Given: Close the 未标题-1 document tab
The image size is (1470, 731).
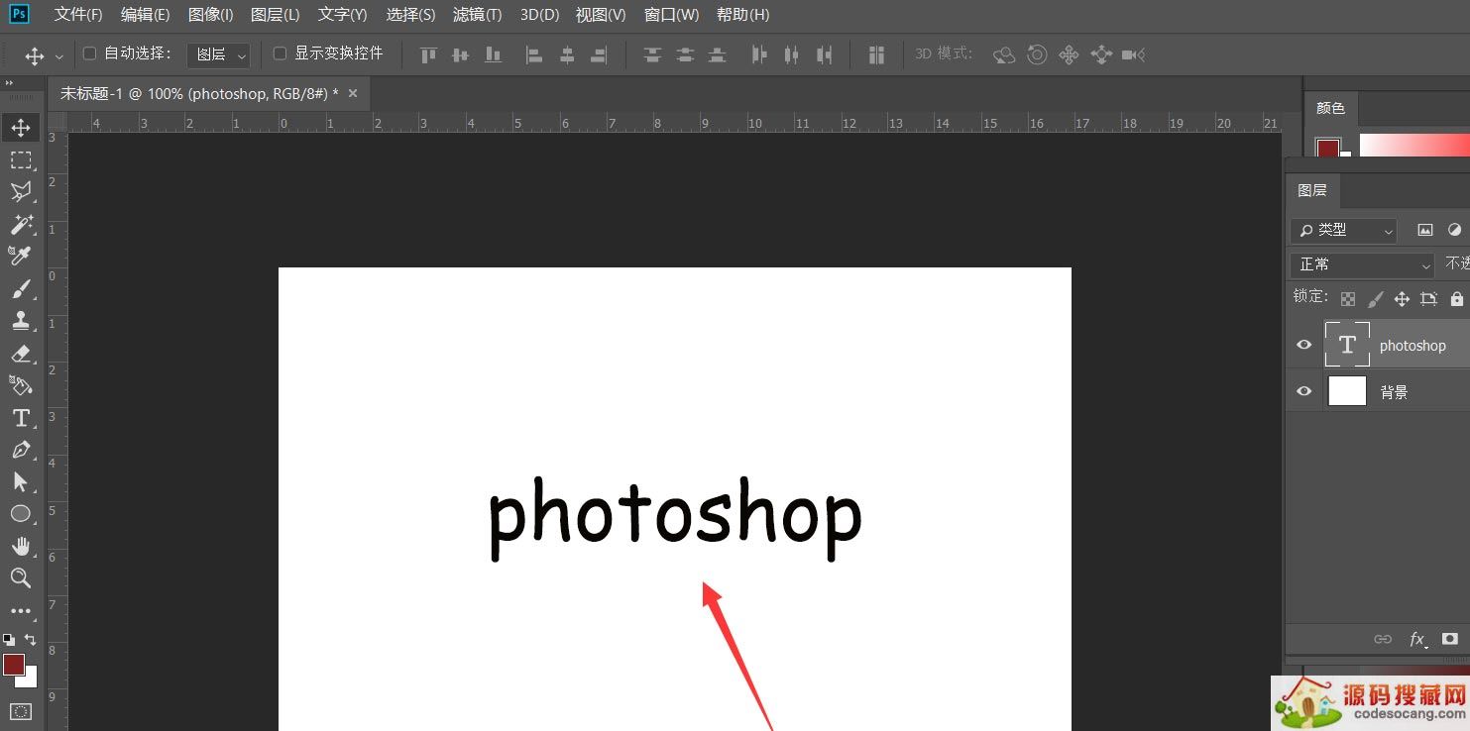Looking at the screenshot, I should pyautogui.click(x=353, y=93).
